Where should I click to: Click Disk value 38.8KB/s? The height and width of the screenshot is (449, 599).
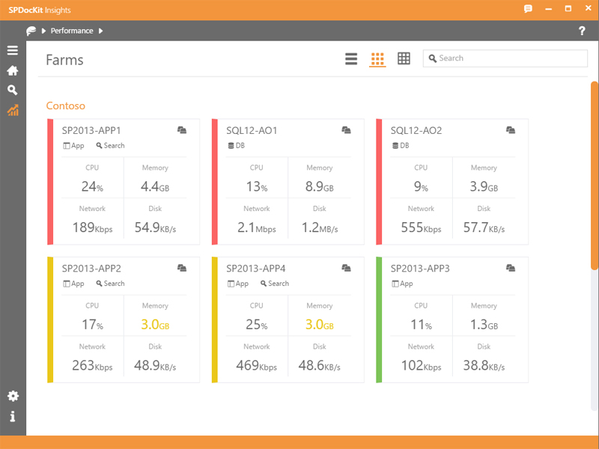tap(484, 365)
